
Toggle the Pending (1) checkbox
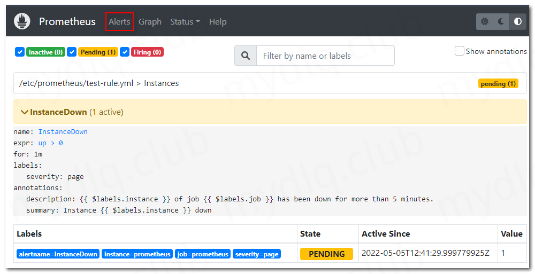pos(72,52)
